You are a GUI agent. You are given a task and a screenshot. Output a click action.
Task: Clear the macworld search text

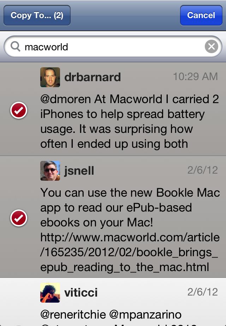pyautogui.click(x=211, y=46)
